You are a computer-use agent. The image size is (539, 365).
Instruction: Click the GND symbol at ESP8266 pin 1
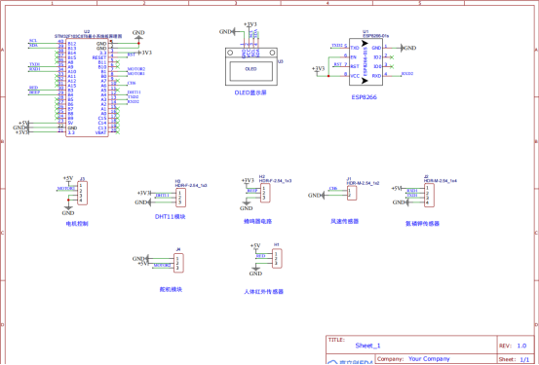409,48
